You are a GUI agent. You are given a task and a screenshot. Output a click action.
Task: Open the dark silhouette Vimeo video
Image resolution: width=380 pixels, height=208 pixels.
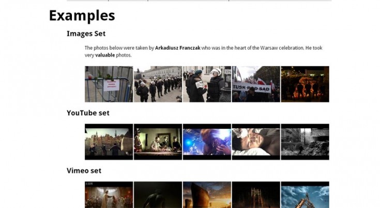coord(158,195)
